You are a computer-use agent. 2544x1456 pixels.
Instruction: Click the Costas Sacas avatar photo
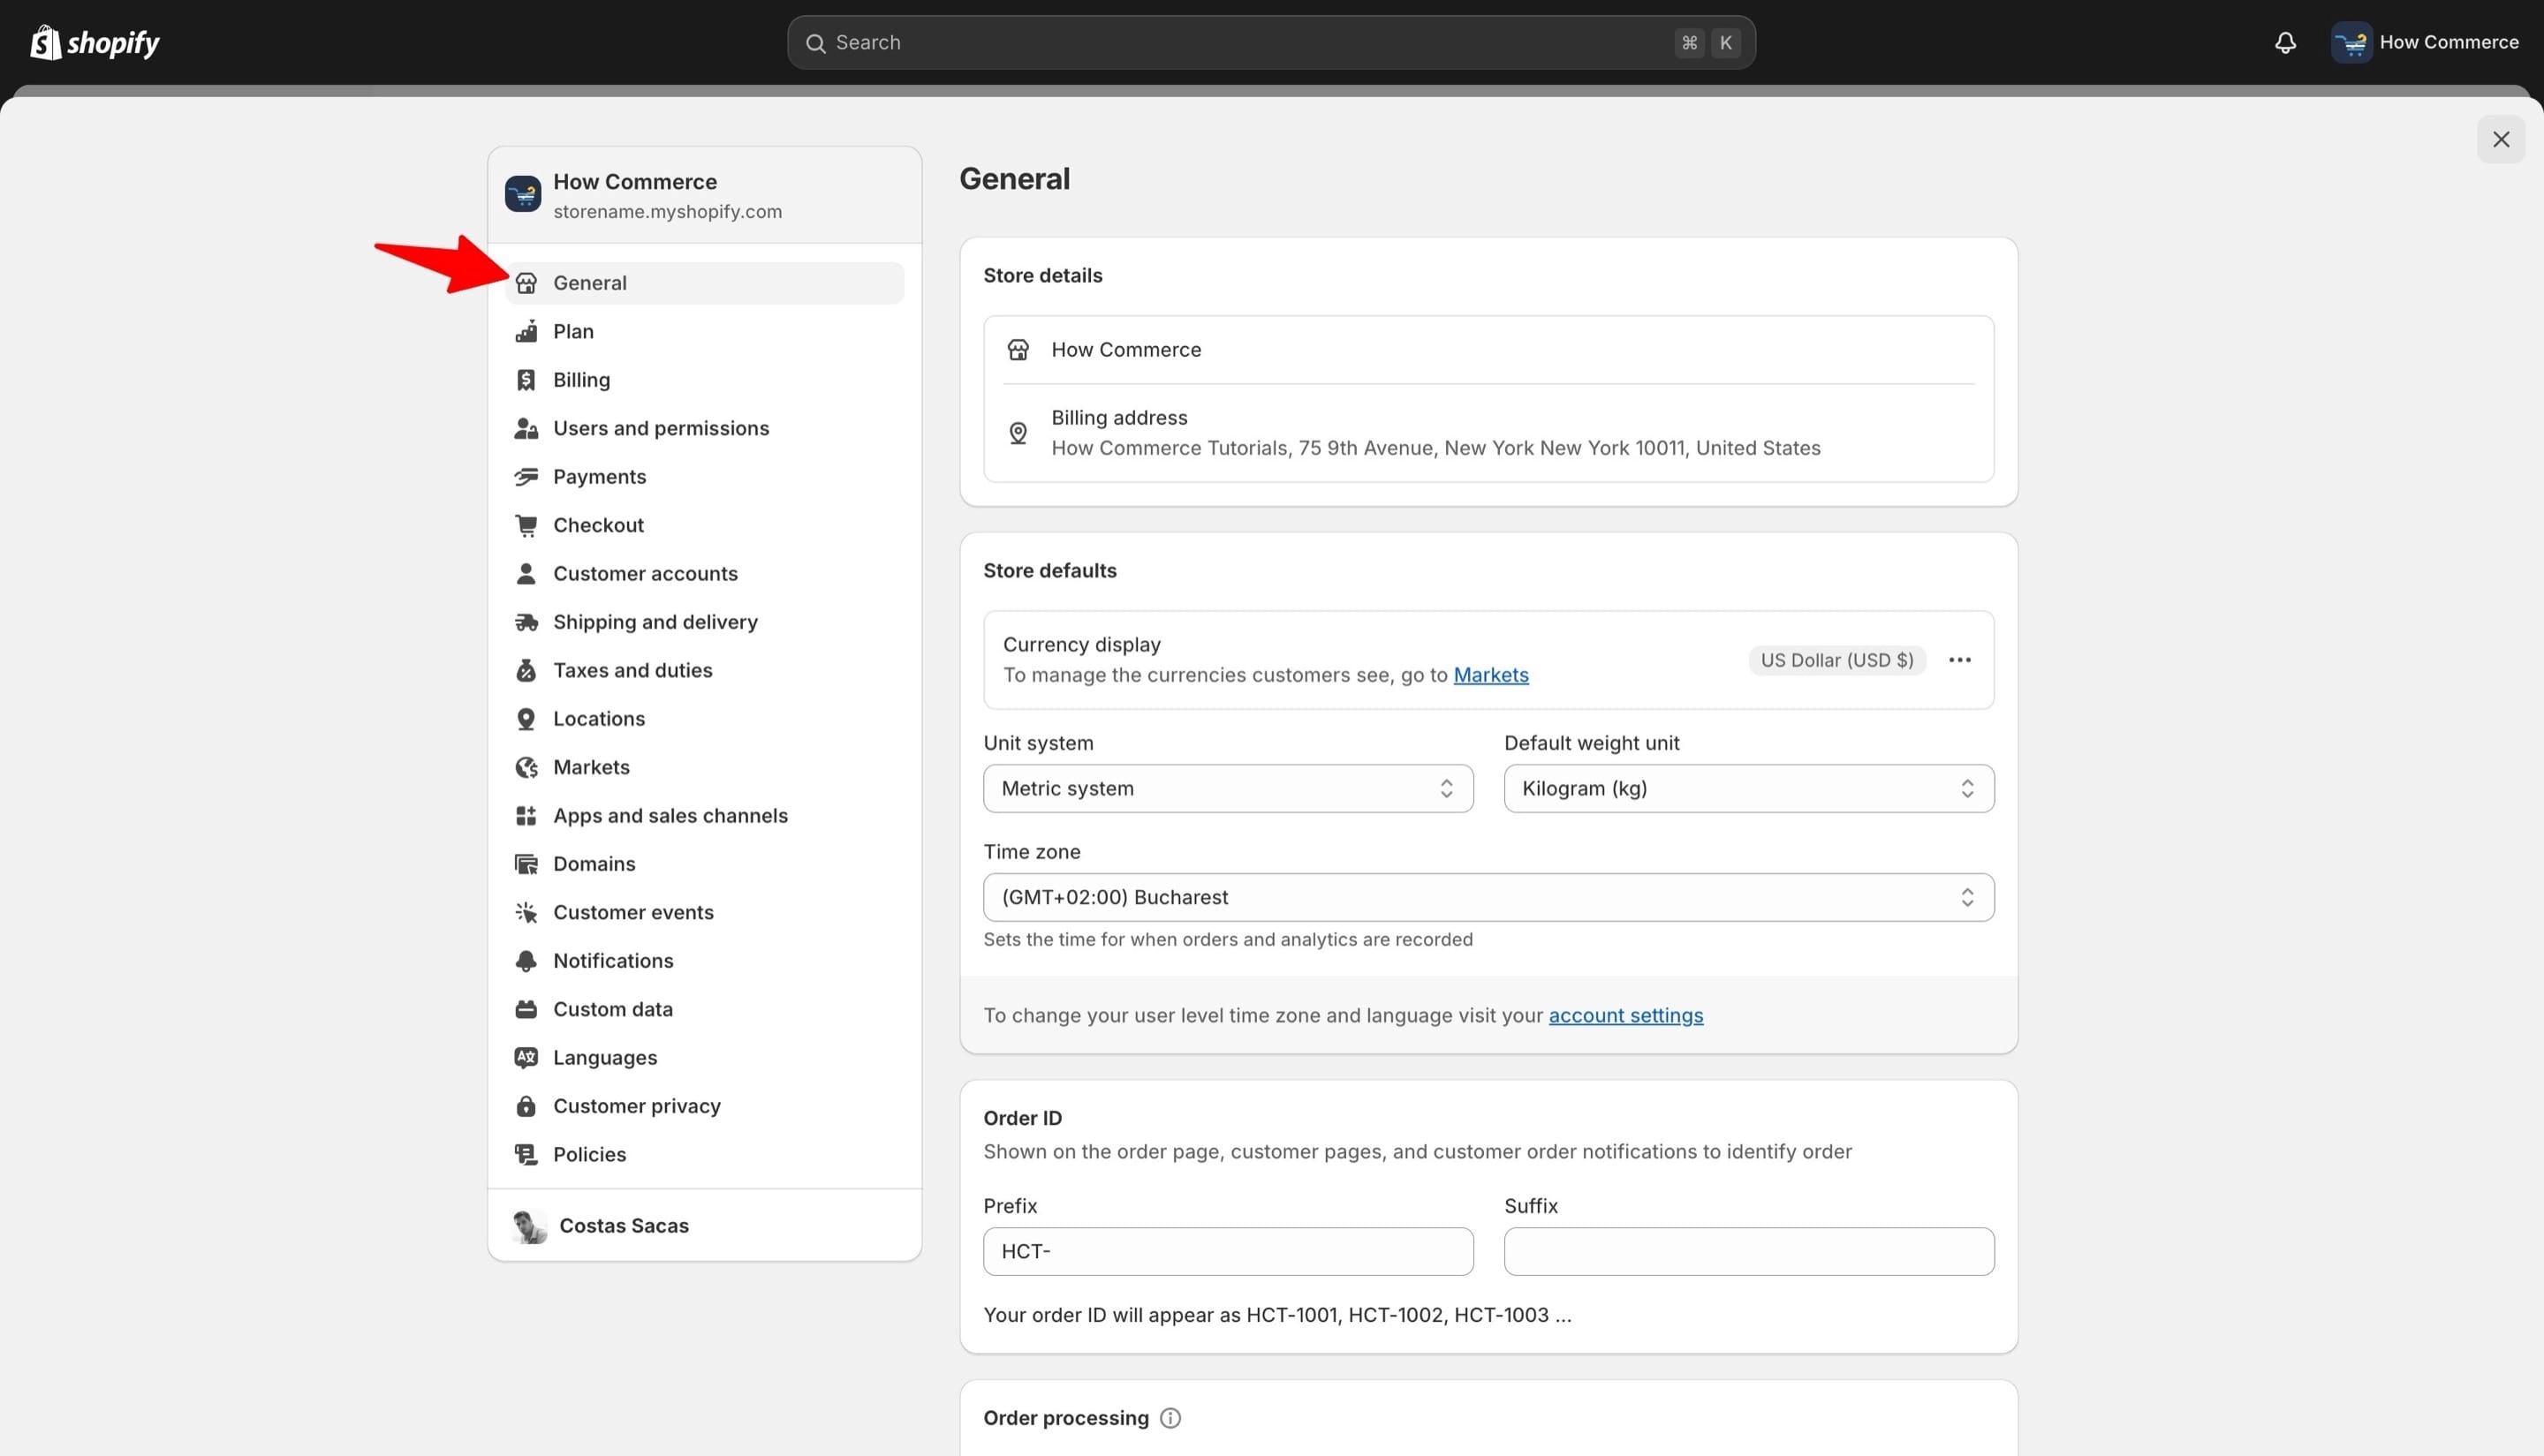coord(529,1226)
